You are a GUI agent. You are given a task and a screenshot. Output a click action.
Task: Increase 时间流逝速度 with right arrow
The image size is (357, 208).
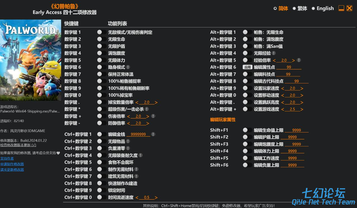pyautogui.click(x=156, y=197)
